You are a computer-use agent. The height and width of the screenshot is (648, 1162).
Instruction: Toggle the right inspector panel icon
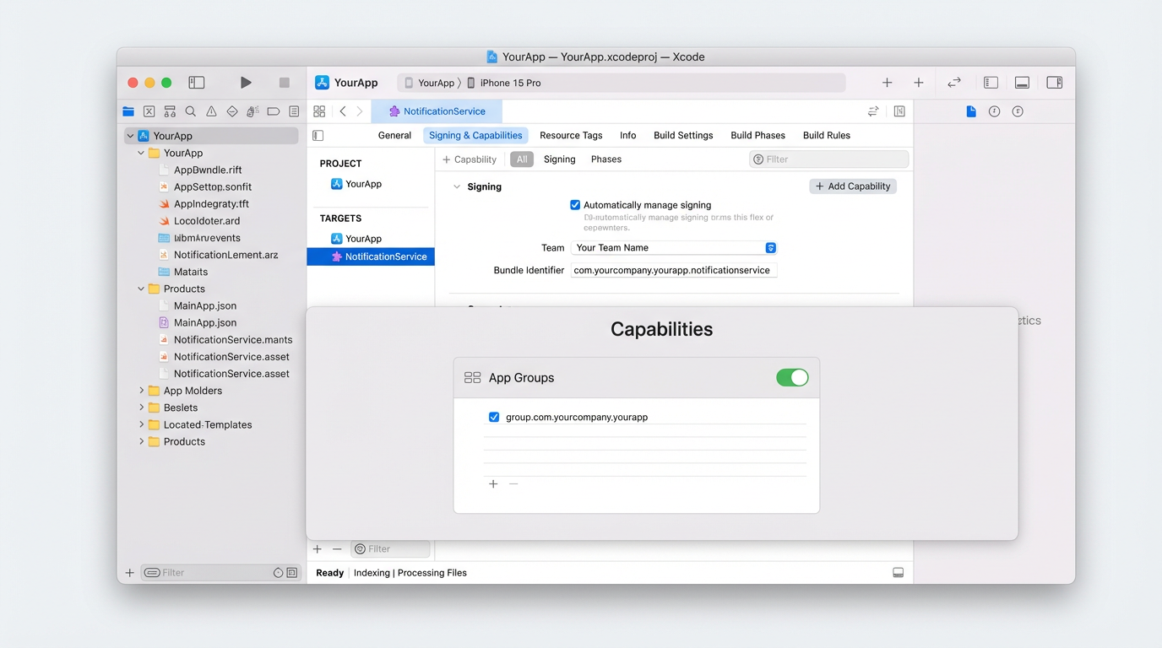(1054, 82)
